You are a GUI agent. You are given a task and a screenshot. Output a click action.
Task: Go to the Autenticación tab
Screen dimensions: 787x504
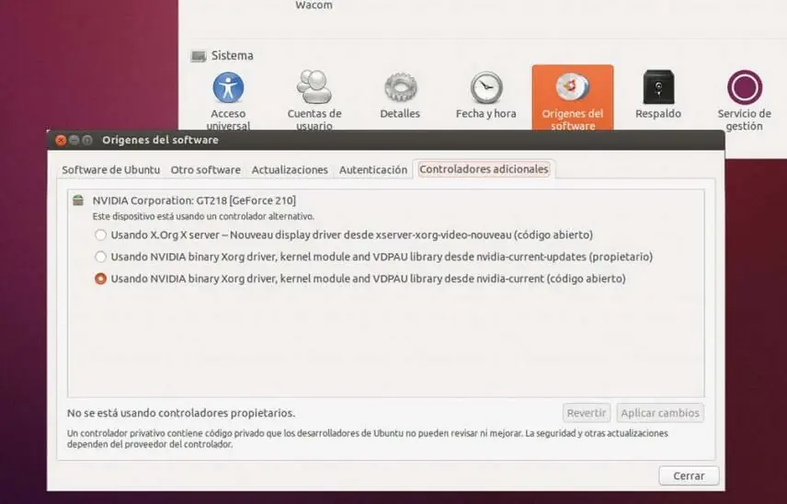coord(373,169)
